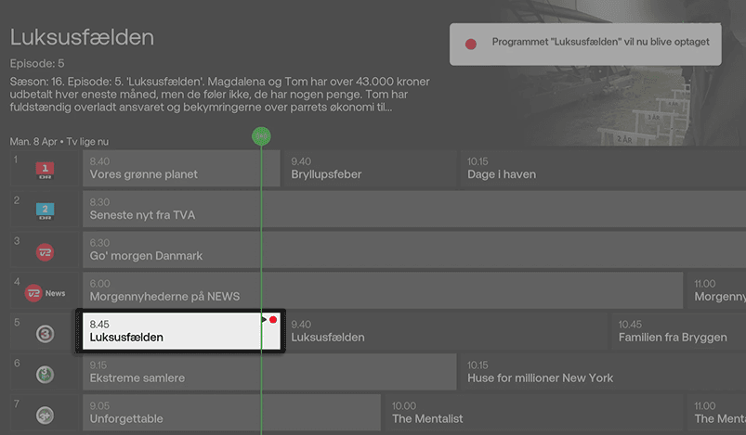
Task: Open the 9.40 Bryllupsfeber program
Action: tap(370, 168)
